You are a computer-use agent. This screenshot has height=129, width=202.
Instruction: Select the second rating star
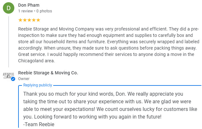(25, 20)
